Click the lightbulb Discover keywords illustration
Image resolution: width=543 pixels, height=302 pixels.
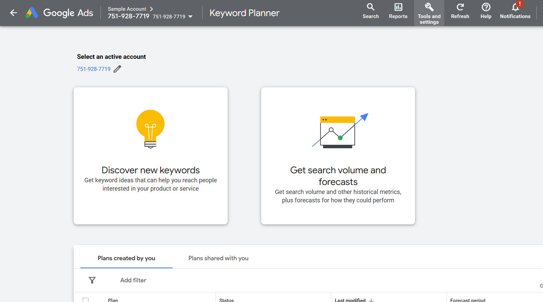click(x=150, y=129)
